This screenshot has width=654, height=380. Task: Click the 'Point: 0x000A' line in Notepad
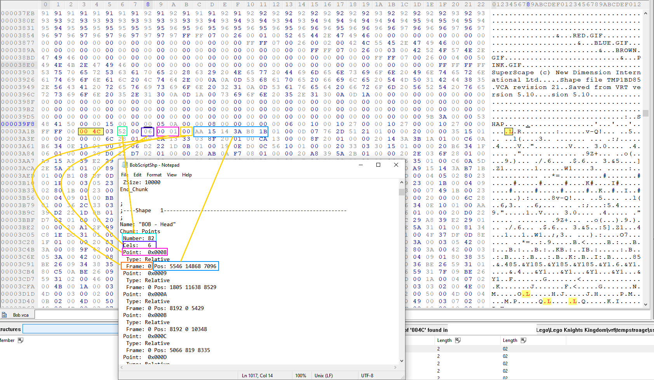pyautogui.click(x=145, y=294)
